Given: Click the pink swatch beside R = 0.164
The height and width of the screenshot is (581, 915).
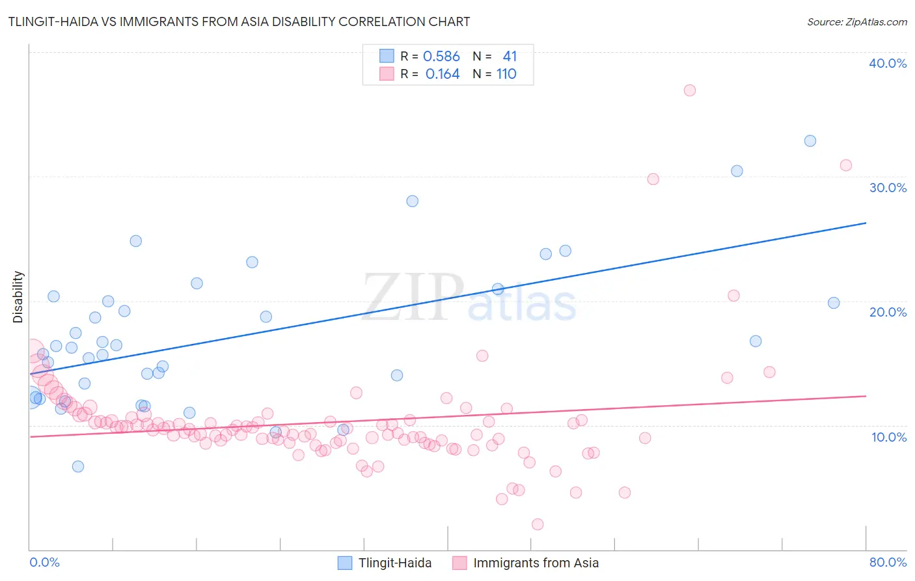Looking at the screenshot, I should [x=387, y=74].
